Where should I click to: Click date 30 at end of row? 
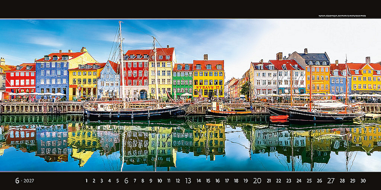pyautogui.click(x=363, y=181)
